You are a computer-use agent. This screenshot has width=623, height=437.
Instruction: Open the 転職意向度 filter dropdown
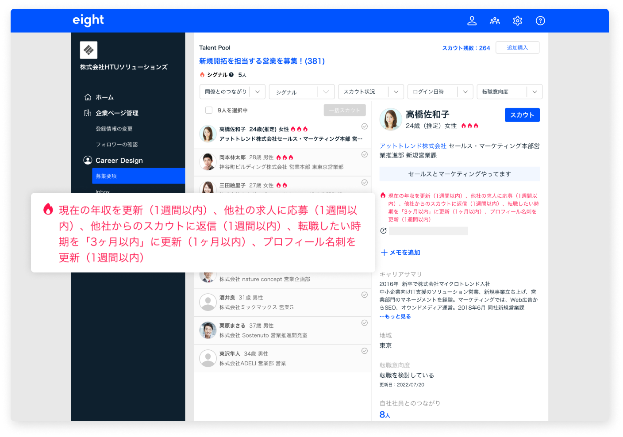click(510, 92)
